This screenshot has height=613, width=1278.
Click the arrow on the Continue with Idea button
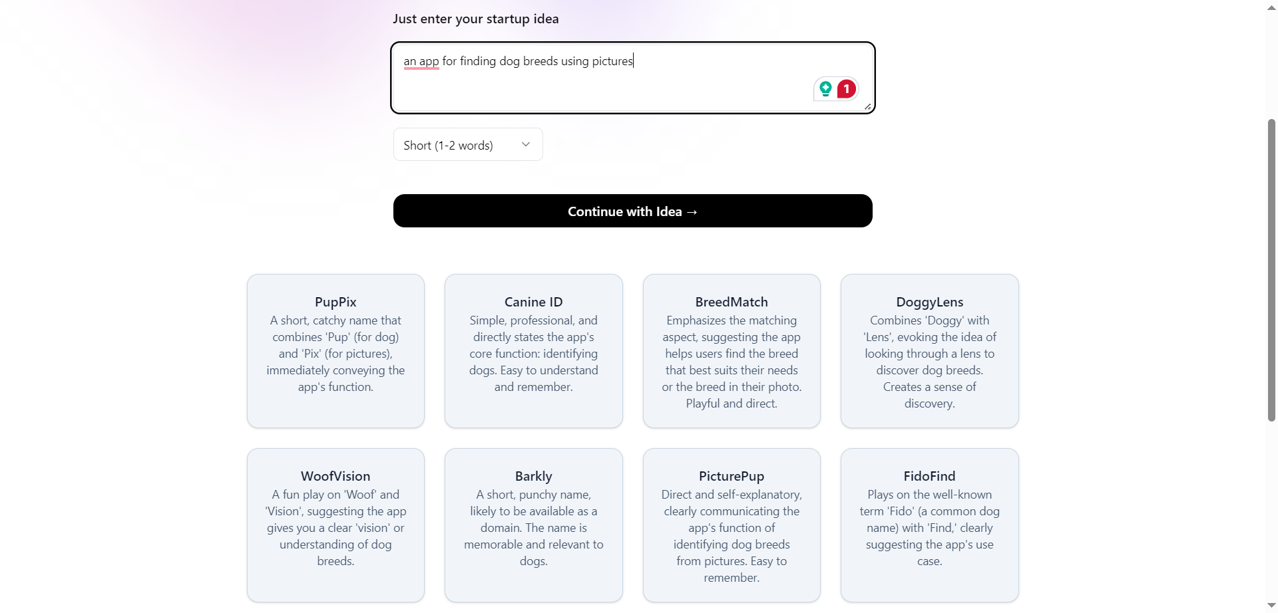pyautogui.click(x=692, y=211)
